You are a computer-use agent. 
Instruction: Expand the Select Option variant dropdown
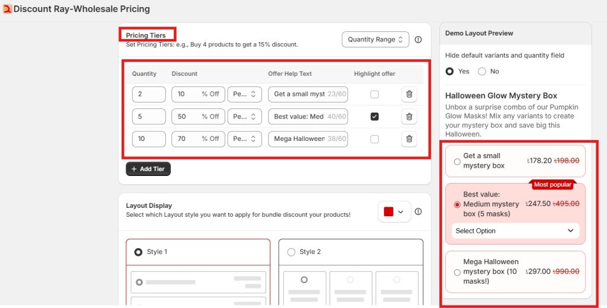[x=515, y=230]
